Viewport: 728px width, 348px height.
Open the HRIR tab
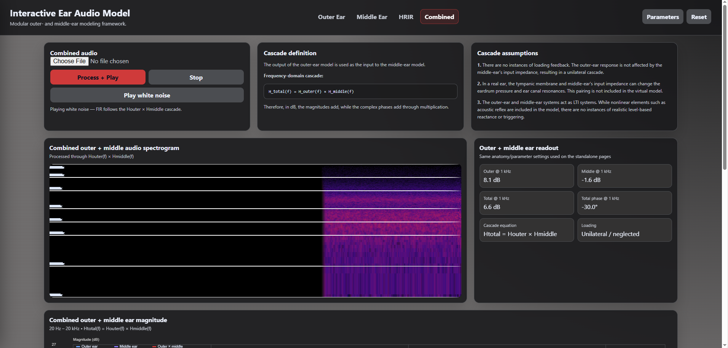[x=406, y=17]
